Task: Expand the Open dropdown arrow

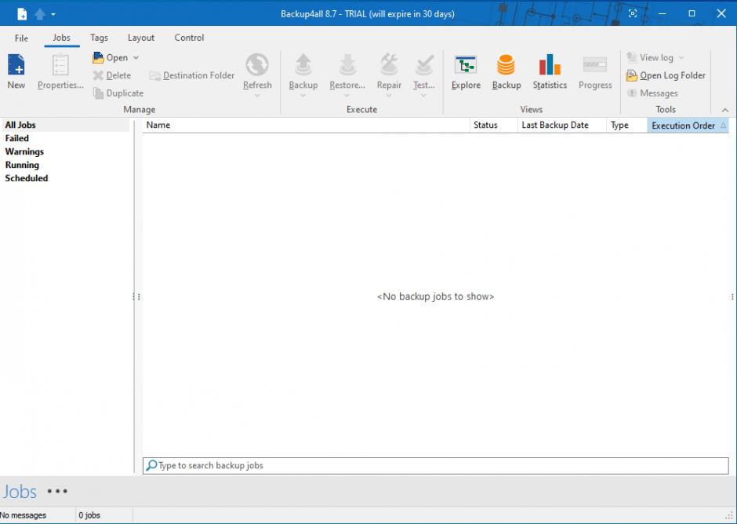Action: [136, 58]
